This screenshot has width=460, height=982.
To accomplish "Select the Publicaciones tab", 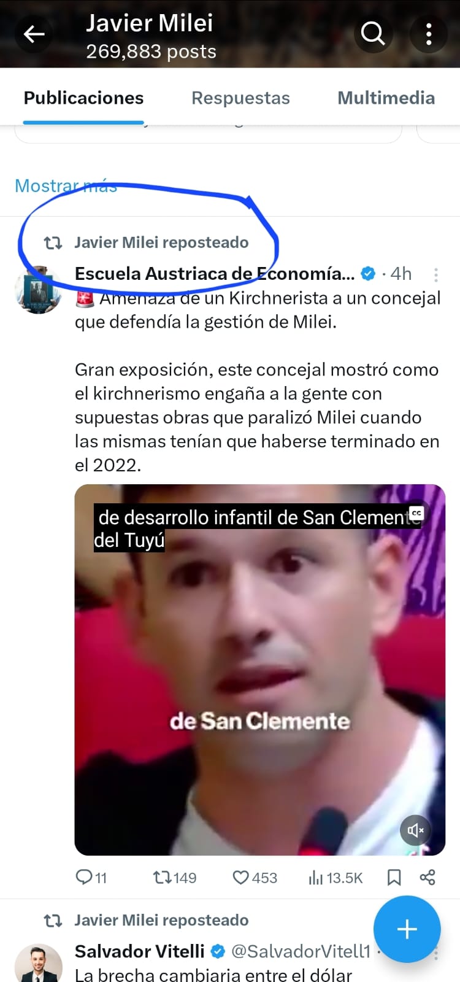I will click(x=83, y=98).
